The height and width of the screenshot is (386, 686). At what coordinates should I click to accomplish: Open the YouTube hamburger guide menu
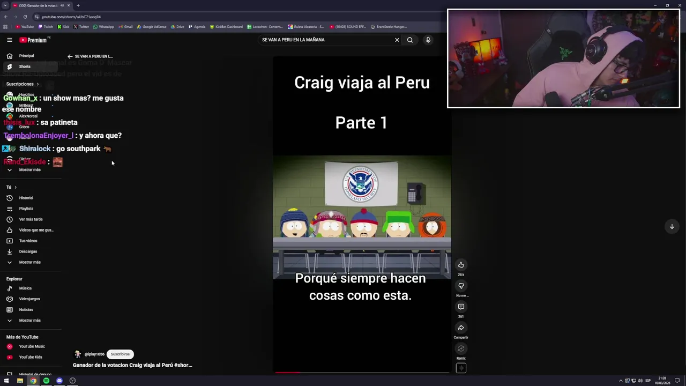coord(9,40)
